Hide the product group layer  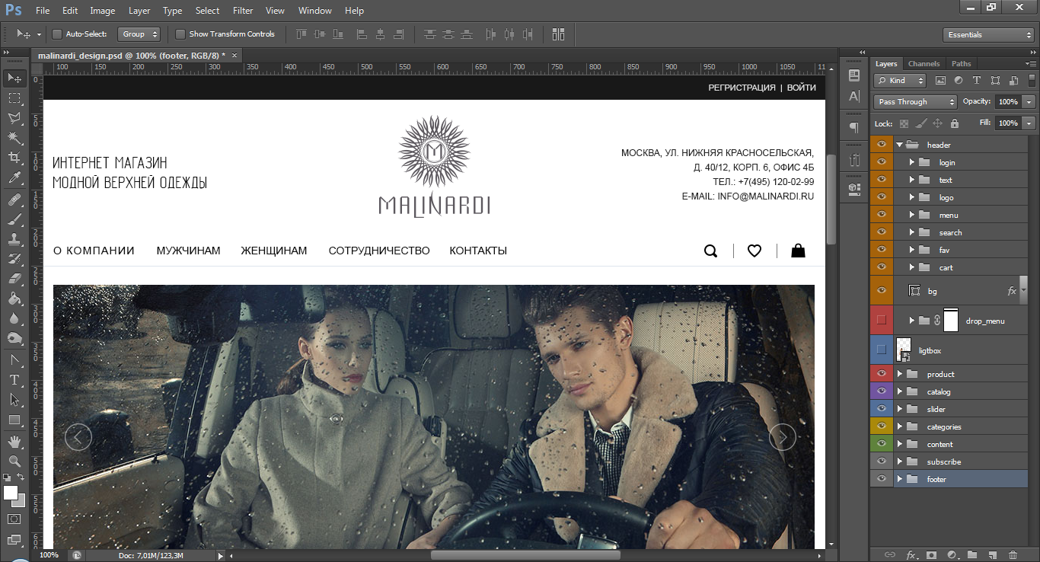882,373
